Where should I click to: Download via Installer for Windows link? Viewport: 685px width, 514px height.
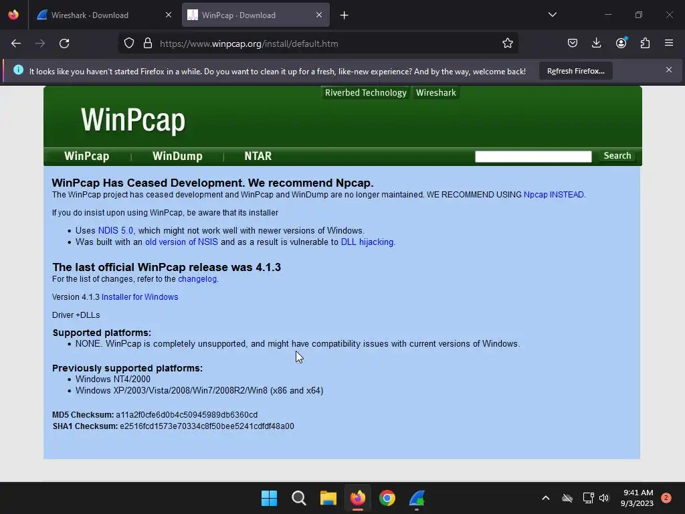pyautogui.click(x=140, y=296)
